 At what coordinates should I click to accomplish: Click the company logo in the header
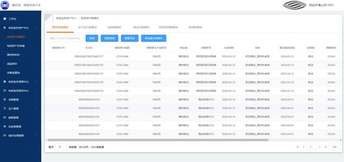click(x=295, y=5)
